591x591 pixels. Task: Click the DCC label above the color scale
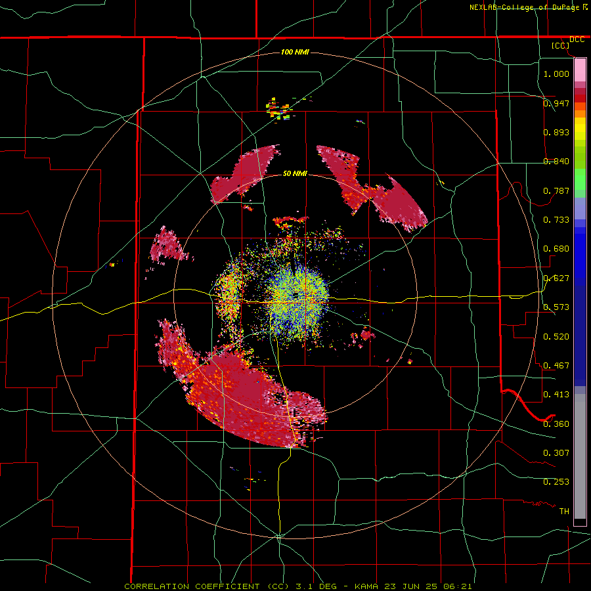(577, 39)
